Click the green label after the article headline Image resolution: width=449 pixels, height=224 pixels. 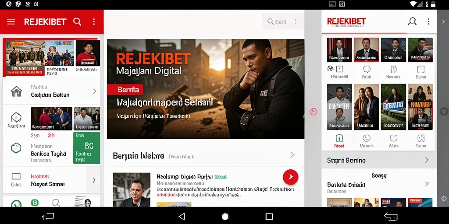pos(221,177)
